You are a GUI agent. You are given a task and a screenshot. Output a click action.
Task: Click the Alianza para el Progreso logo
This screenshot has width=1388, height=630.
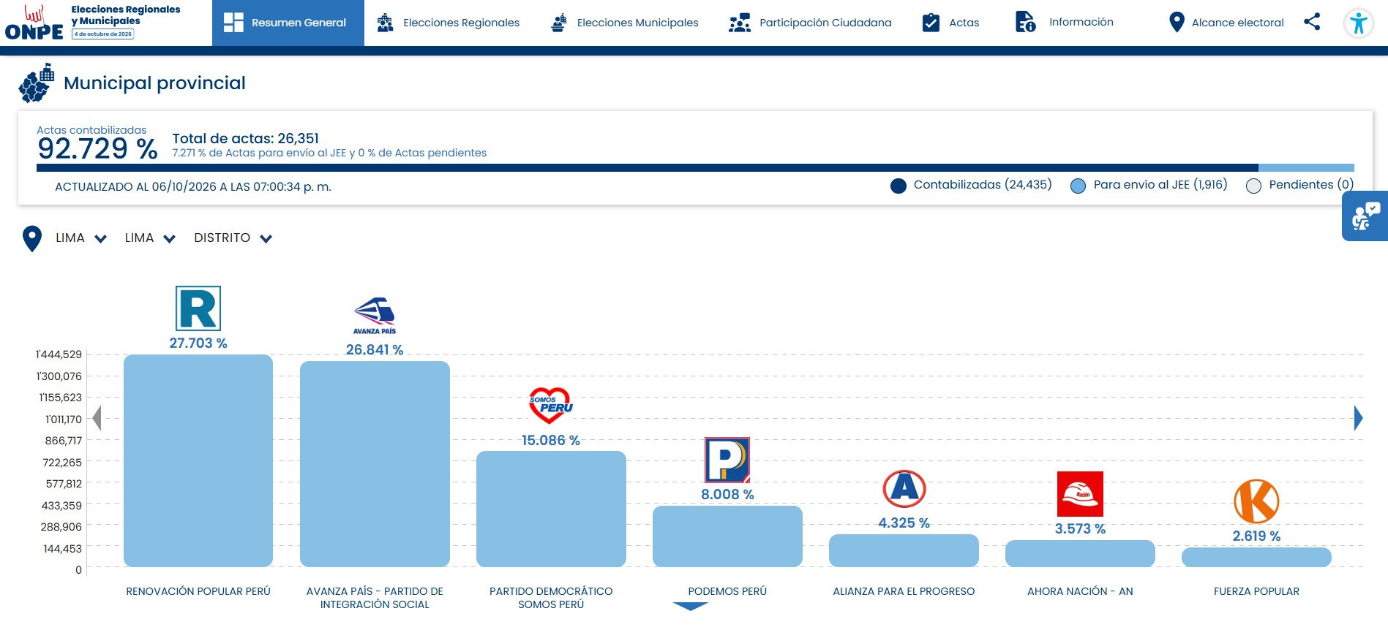[x=904, y=489]
